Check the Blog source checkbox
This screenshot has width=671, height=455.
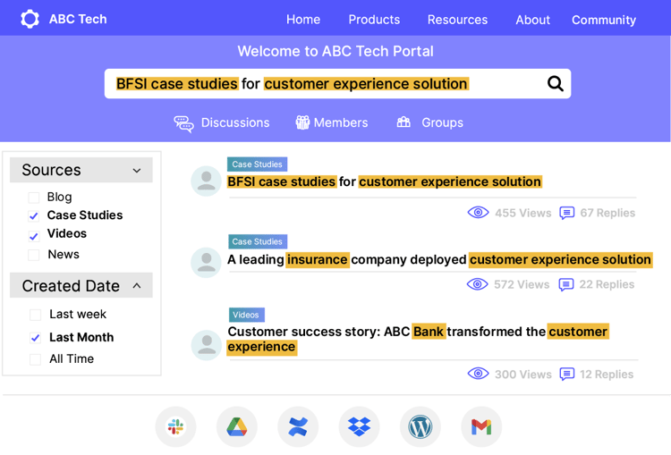tap(34, 198)
